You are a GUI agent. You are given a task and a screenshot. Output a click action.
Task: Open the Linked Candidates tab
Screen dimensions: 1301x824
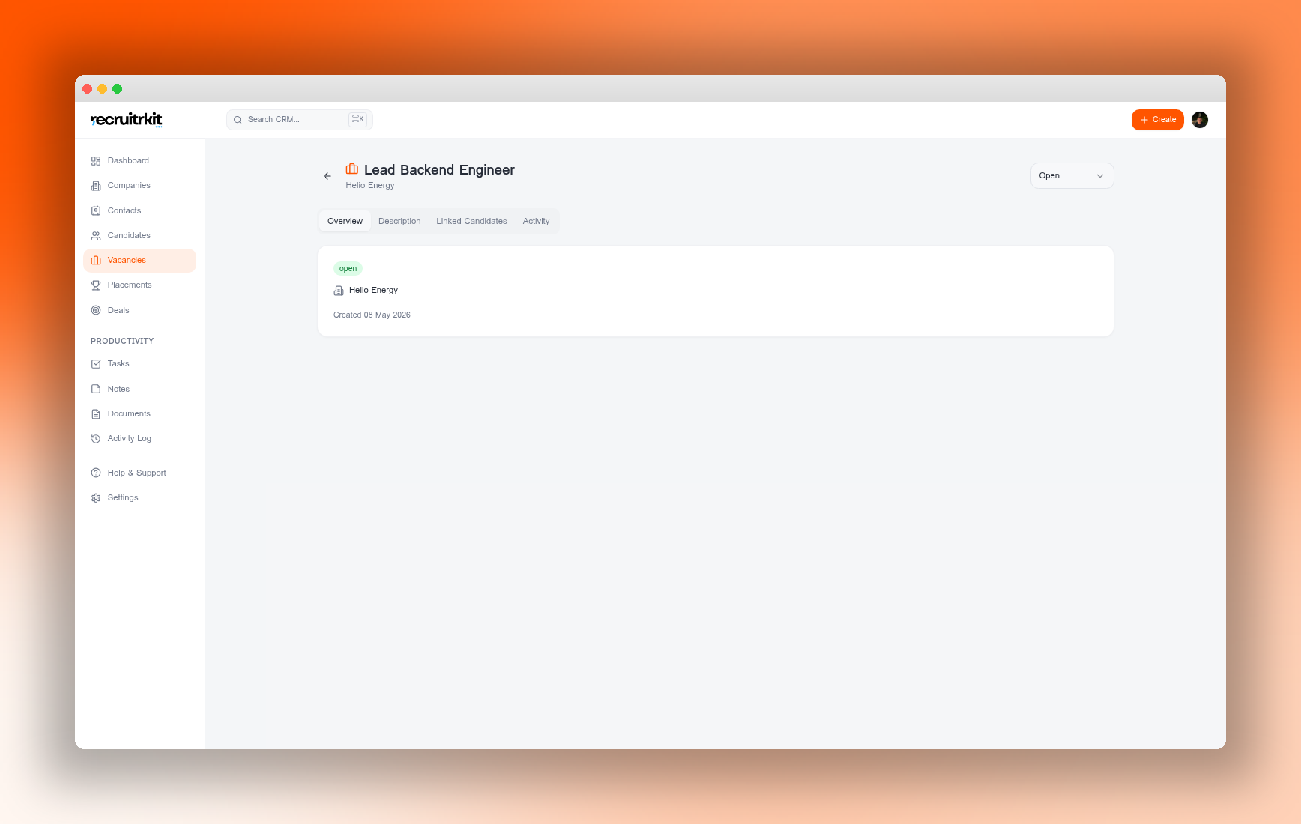471,221
